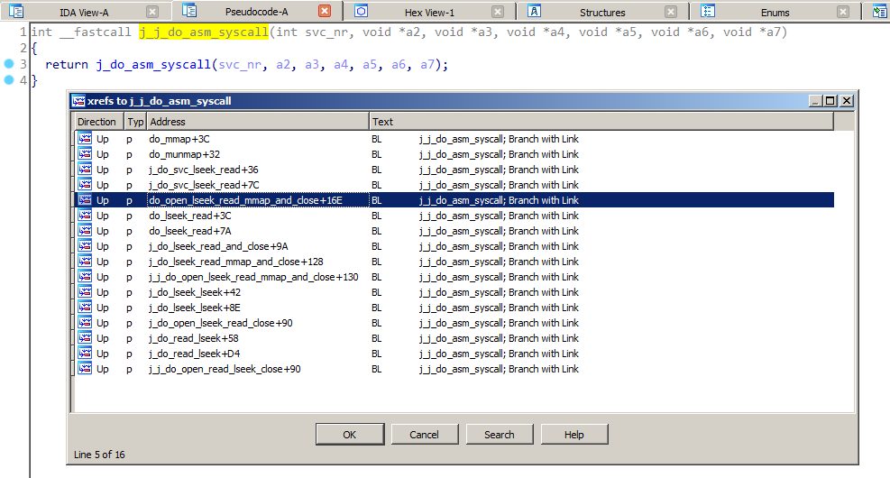Sort xrefs by Text column
This screenshot has height=478, width=890.
(x=601, y=122)
